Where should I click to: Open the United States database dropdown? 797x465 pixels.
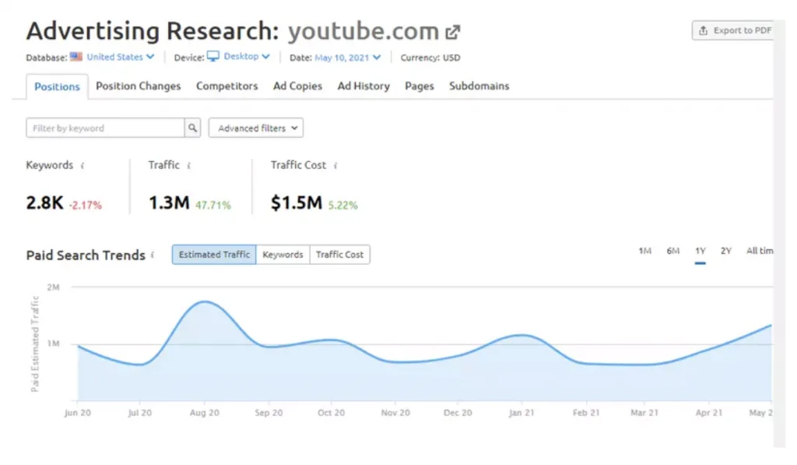[121, 57]
